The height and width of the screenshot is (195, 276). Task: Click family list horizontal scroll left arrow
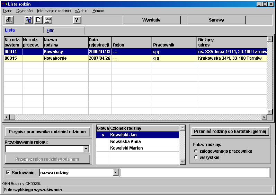pos(7,117)
